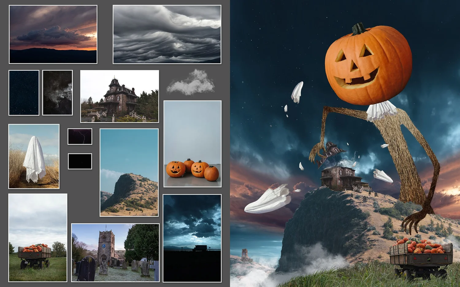Screen dimensions: 460x287
Task: Click the plain black texture swatch
Action: (79, 161)
